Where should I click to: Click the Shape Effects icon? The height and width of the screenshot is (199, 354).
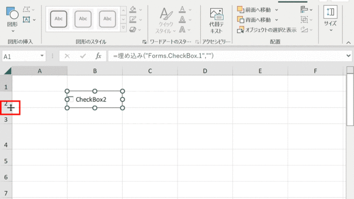133,29
